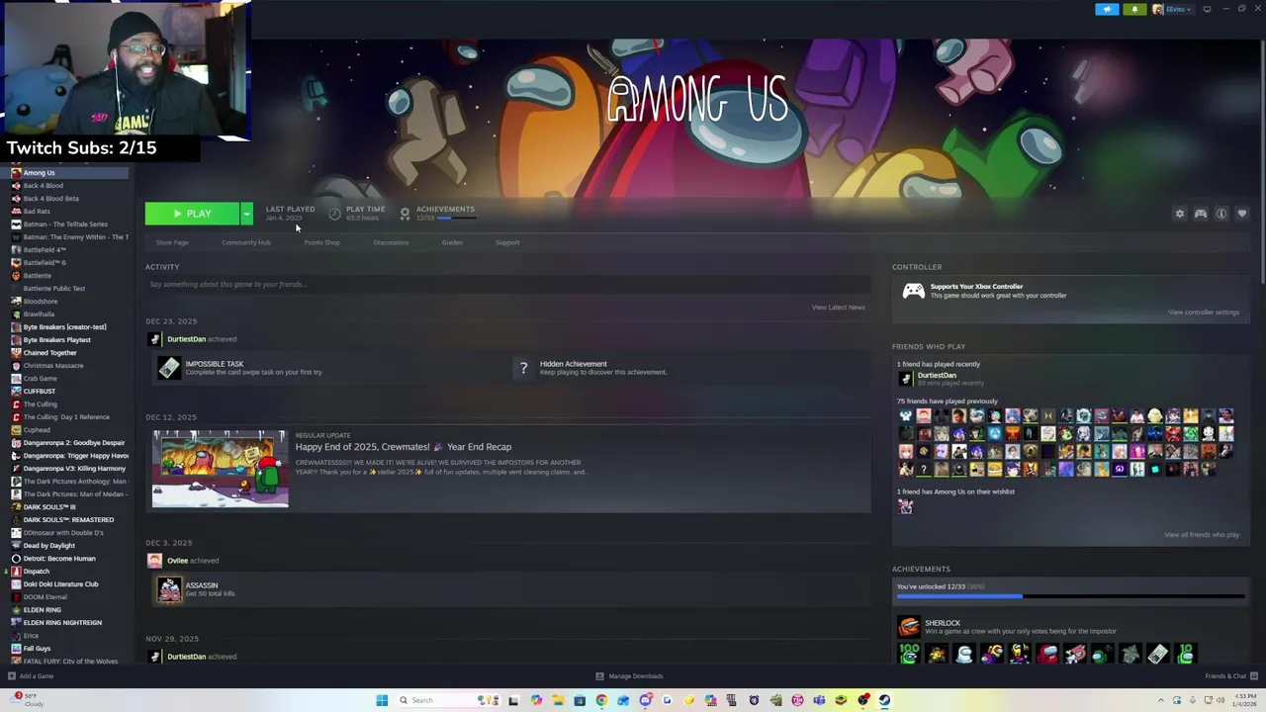Viewport: 1266px width, 712px height.
Task: Select Chained Together in library
Action: [x=49, y=353]
